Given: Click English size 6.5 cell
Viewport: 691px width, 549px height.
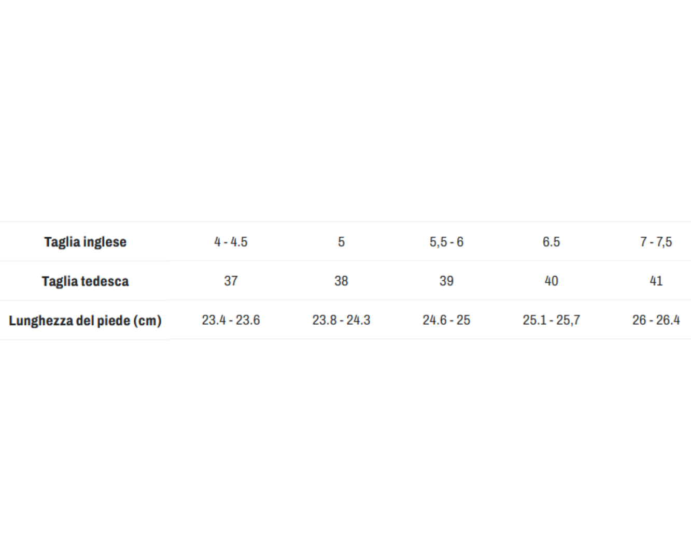Looking at the screenshot, I should pyautogui.click(x=551, y=242).
